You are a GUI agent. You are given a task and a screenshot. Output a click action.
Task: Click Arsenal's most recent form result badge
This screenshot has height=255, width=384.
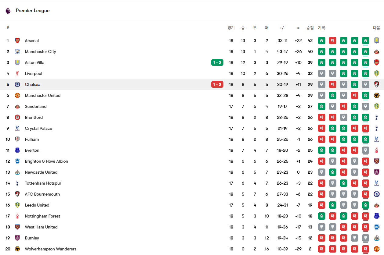365,41
